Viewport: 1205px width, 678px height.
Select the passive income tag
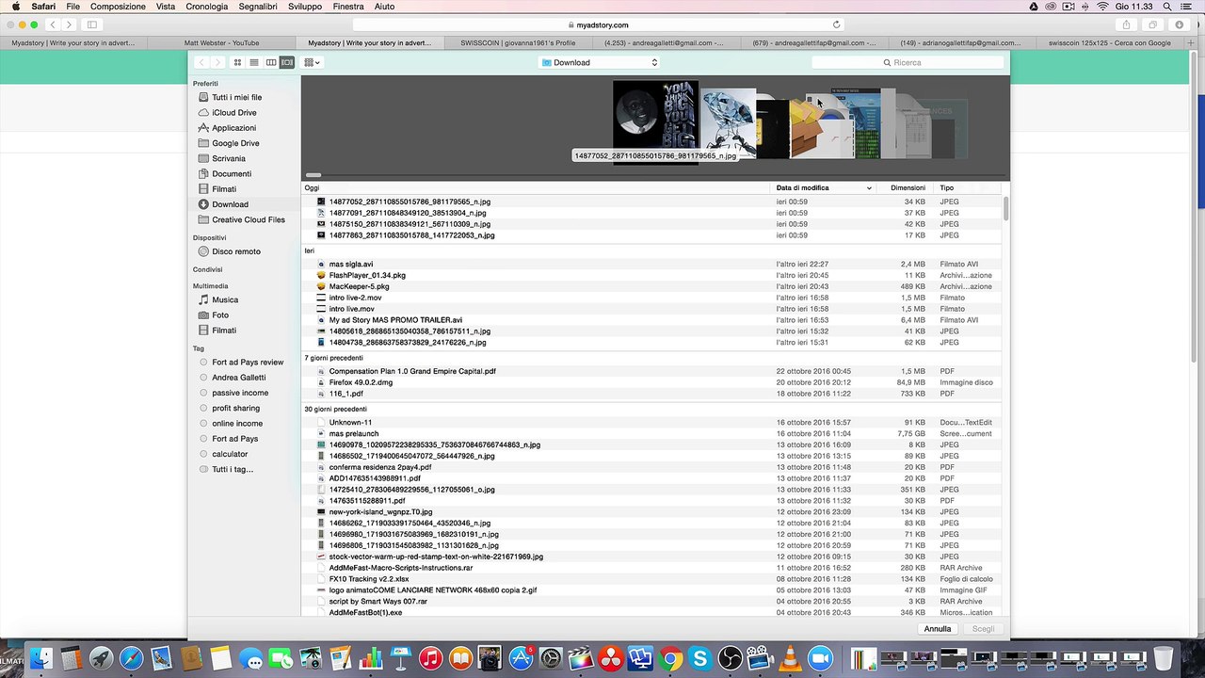click(240, 393)
